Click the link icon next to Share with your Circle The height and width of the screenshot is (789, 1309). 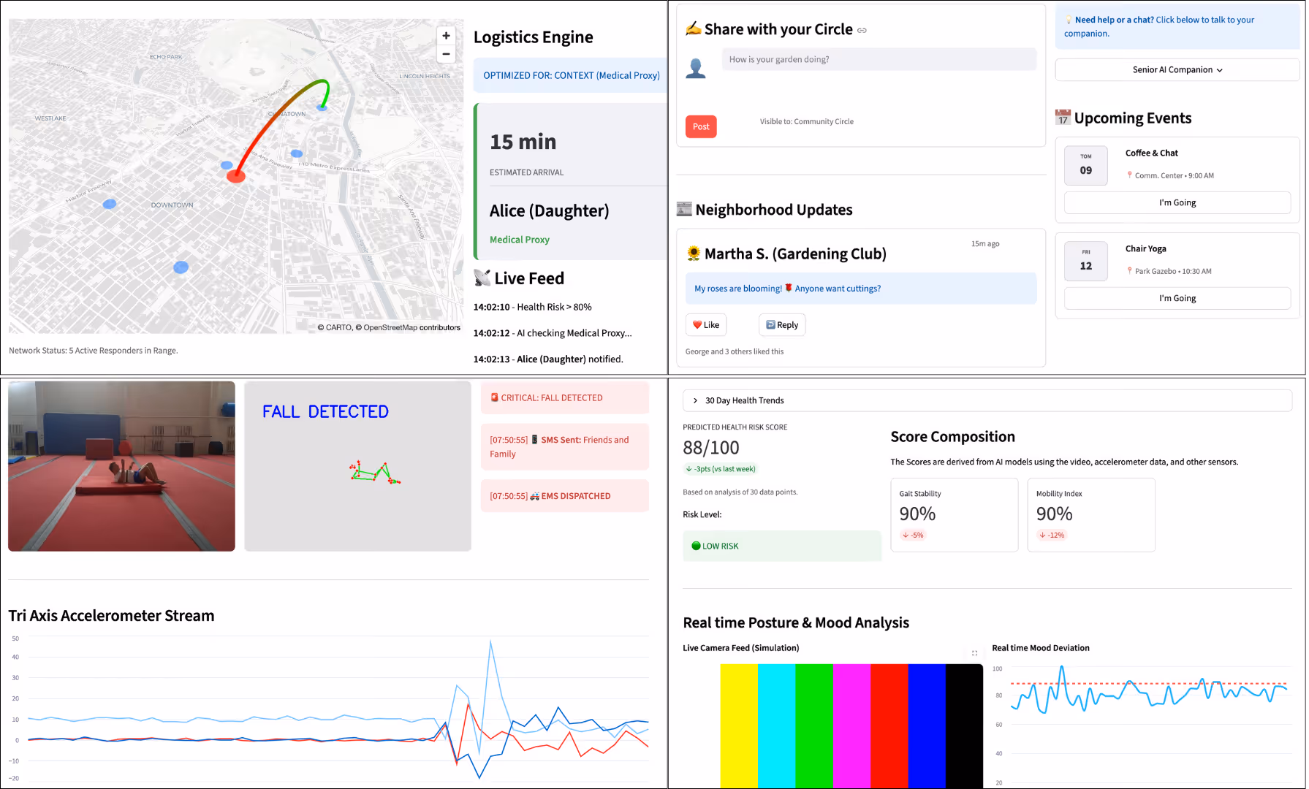click(862, 31)
